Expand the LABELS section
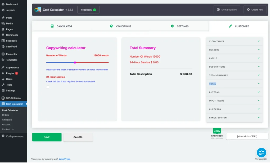This screenshot has width=271, height=163. tap(235, 58)
